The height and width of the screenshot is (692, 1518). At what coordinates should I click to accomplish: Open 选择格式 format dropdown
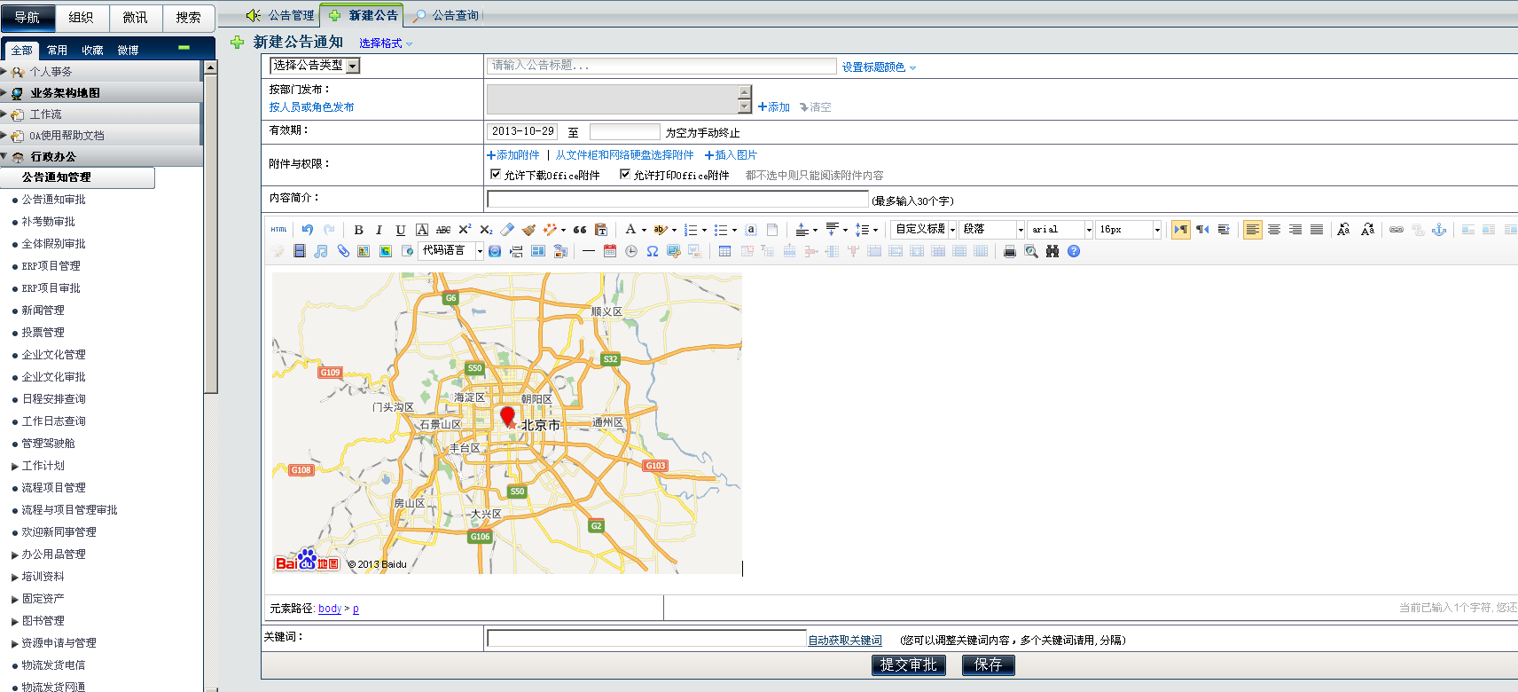pyautogui.click(x=386, y=43)
